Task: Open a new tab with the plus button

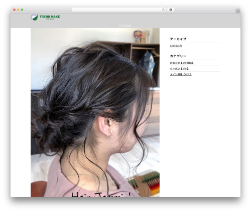Action: click(x=238, y=11)
